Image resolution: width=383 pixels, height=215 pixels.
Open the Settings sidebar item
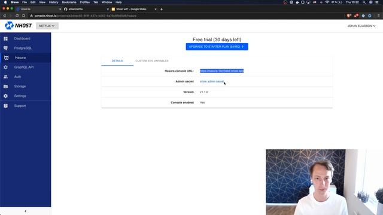(x=25, y=96)
